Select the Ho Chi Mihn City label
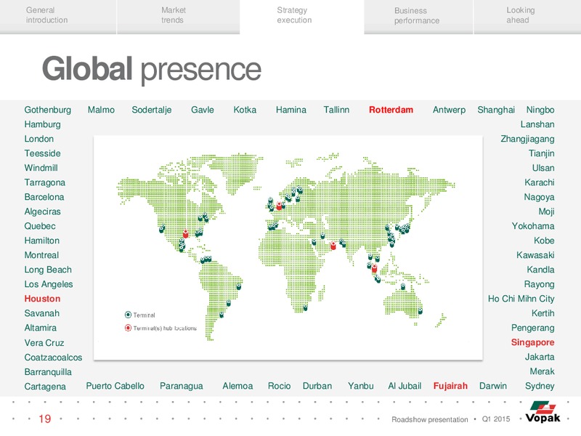 (521, 299)
